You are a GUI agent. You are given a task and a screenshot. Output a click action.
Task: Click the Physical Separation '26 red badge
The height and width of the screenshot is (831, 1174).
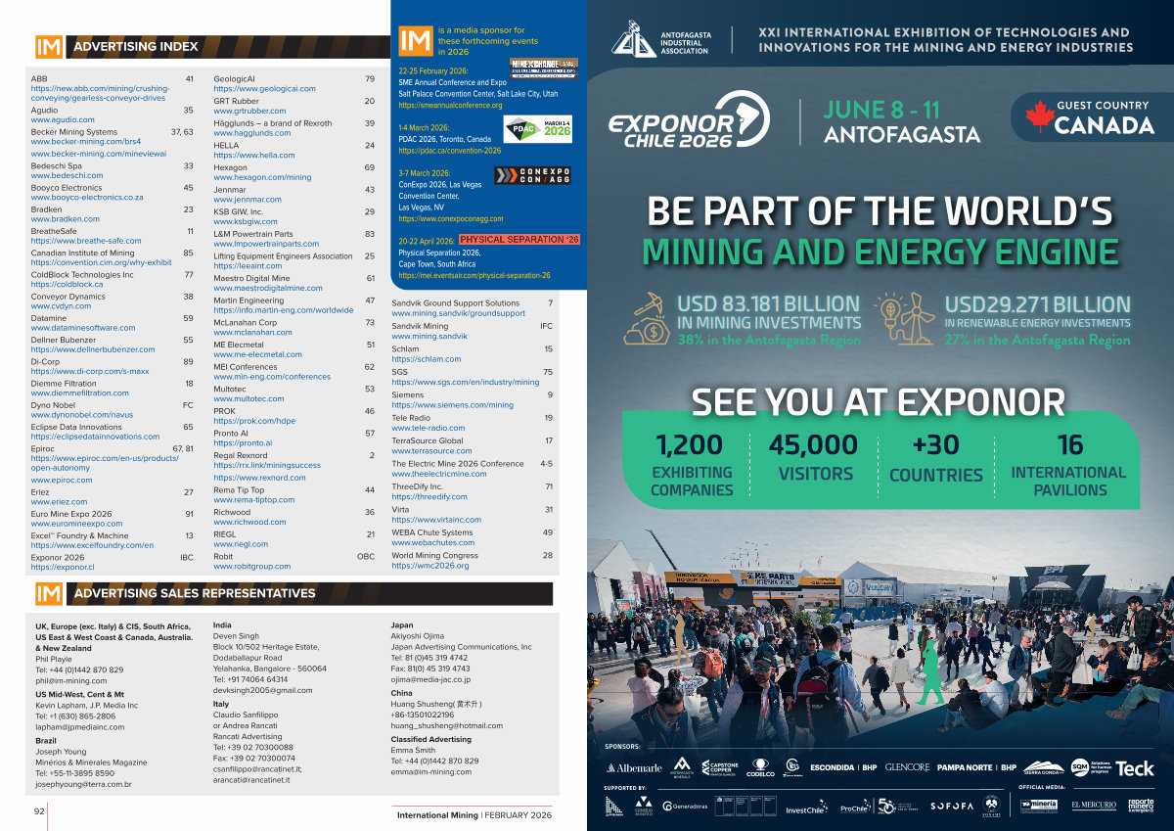(x=519, y=240)
